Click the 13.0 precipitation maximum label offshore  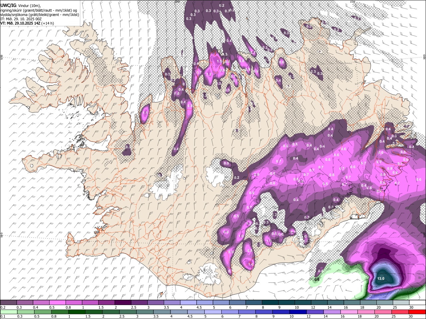tap(381, 278)
